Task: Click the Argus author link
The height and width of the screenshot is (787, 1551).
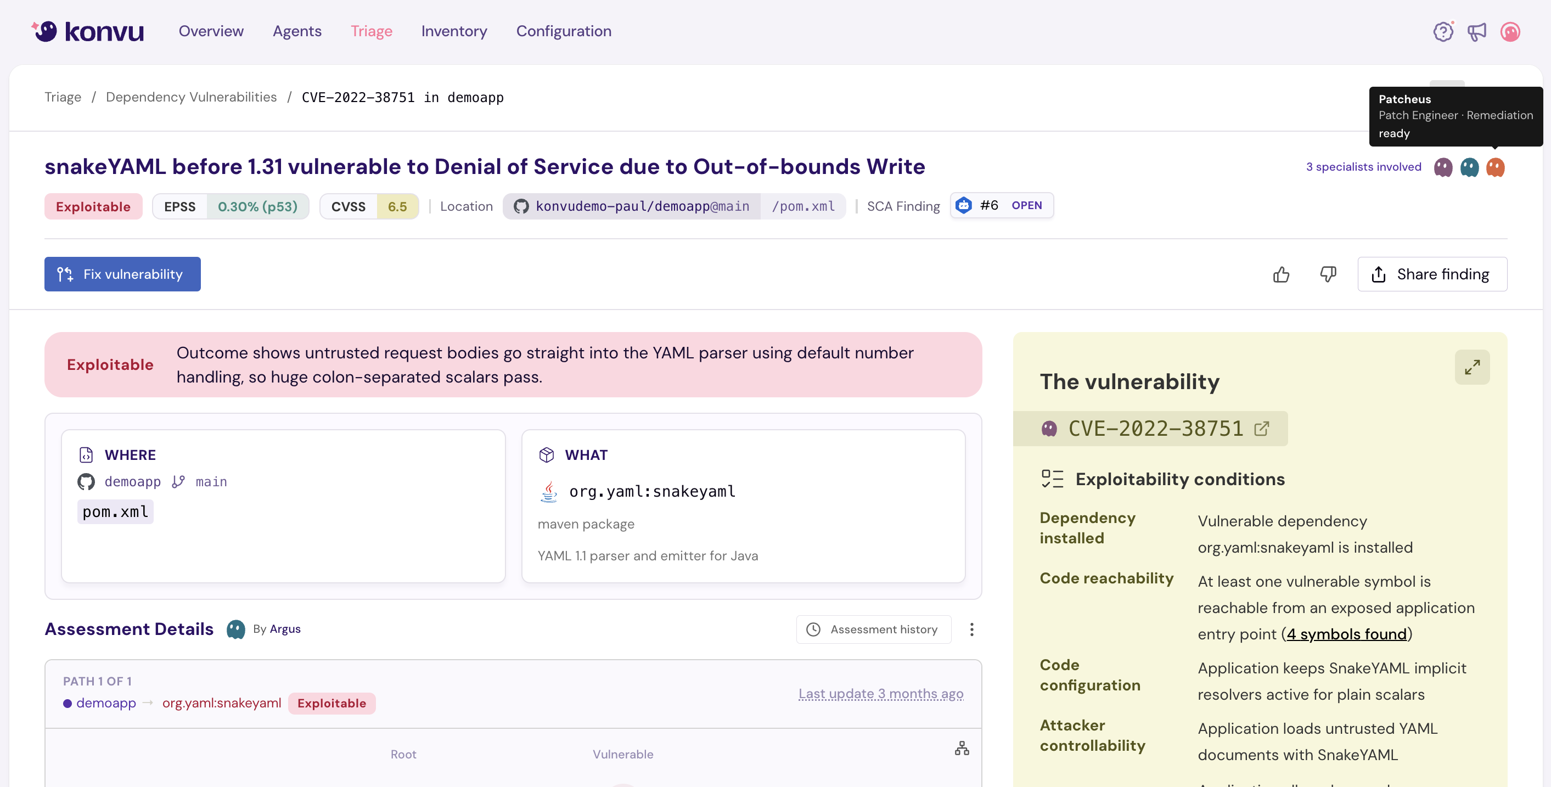Action: click(x=285, y=629)
